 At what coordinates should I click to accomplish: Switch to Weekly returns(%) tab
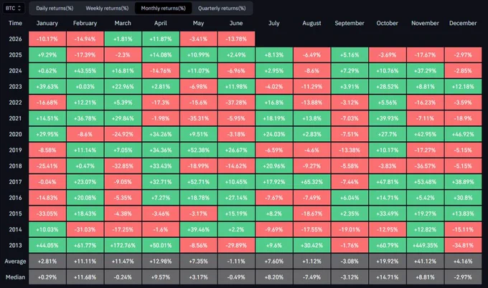(x=107, y=8)
